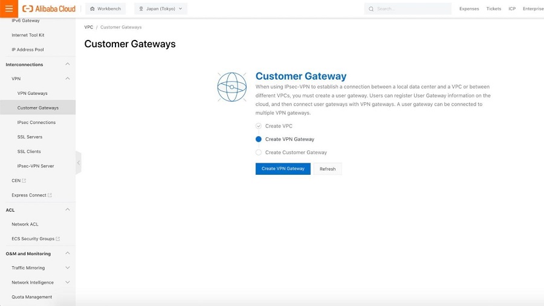Image resolution: width=544 pixels, height=306 pixels.
Task: Open the Tickets top menu
Action: 494,8
